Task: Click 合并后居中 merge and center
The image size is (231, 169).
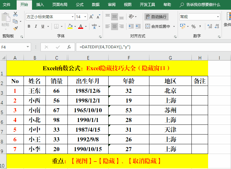Action: [158, 27]
